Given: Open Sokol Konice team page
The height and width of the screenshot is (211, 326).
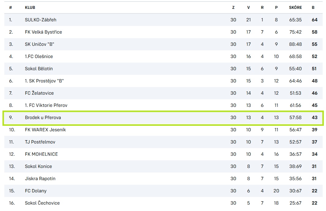Looking at the screenshot, I should [x=39, y=167].
